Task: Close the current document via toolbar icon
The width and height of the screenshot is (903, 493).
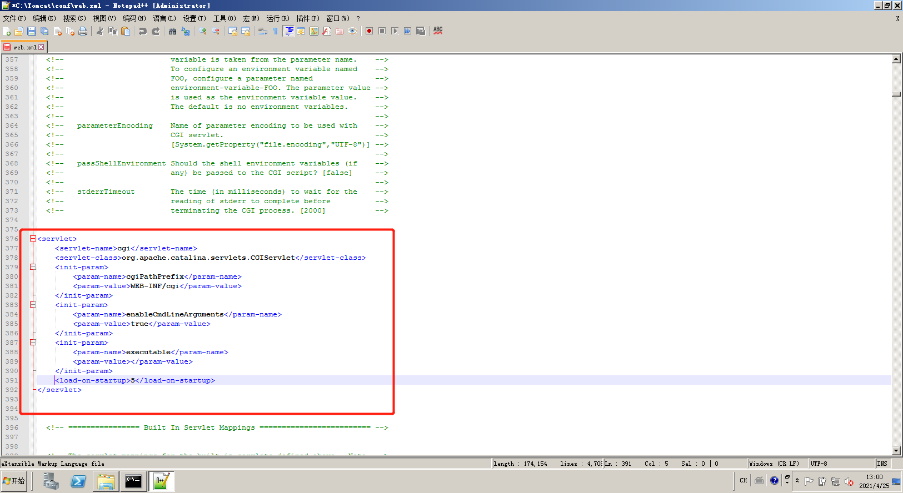Action: point(57,31)
